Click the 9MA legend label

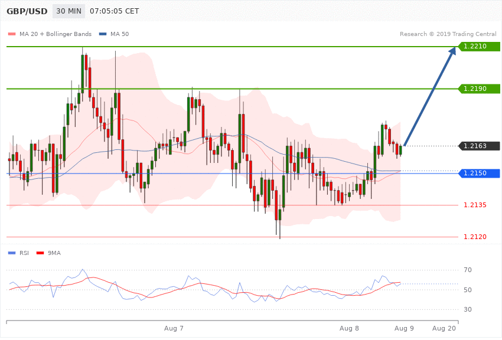54,253
